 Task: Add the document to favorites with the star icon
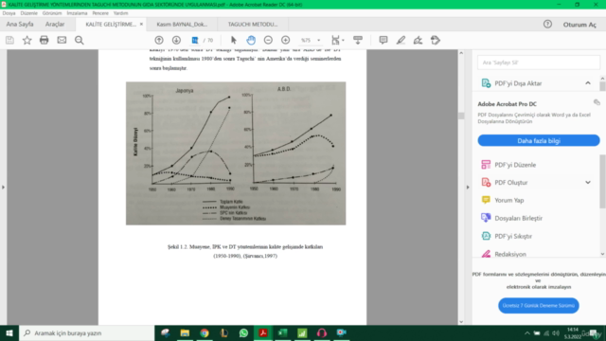27,40
